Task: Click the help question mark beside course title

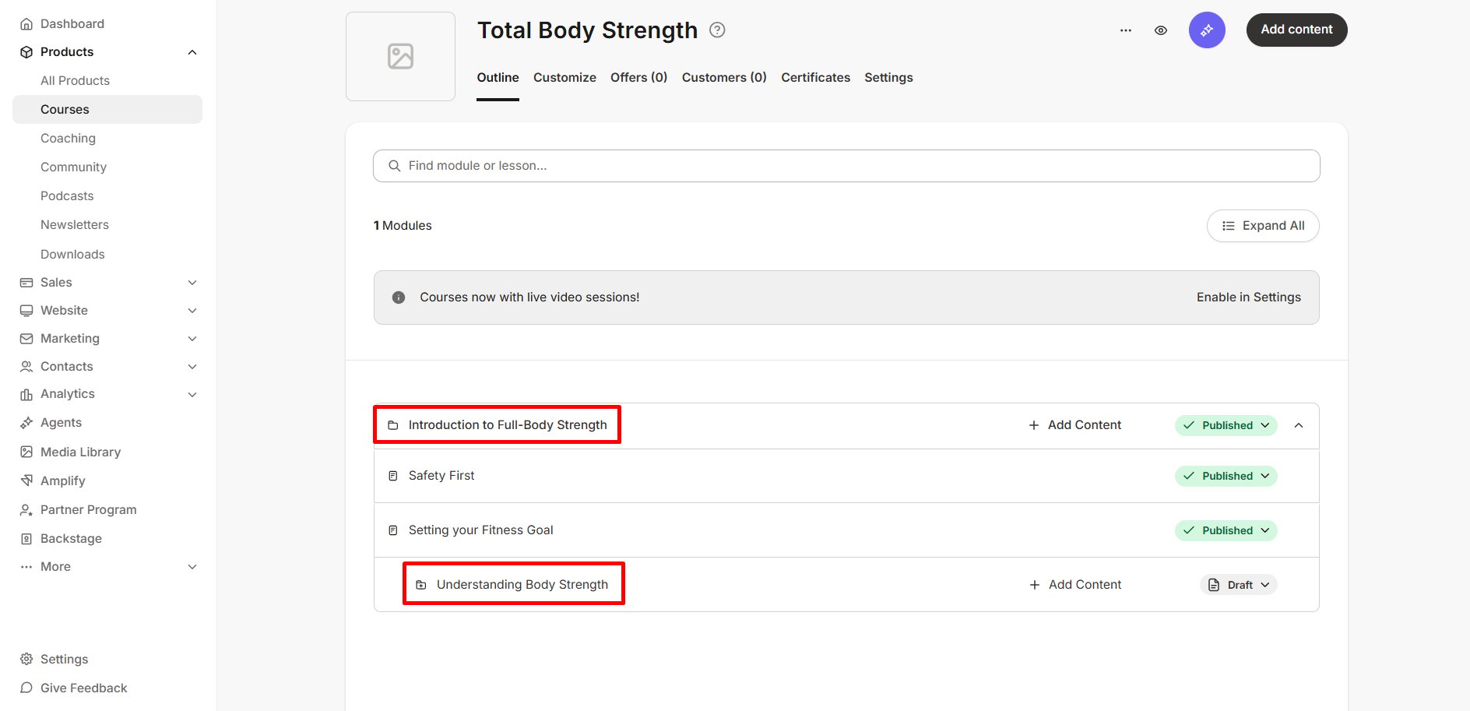Action: (x=717, y=30)
